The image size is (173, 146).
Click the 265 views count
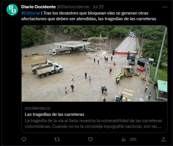click(x=133, y=139)
